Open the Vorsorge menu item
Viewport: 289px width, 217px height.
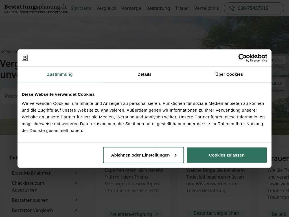(x=131, y=8)
